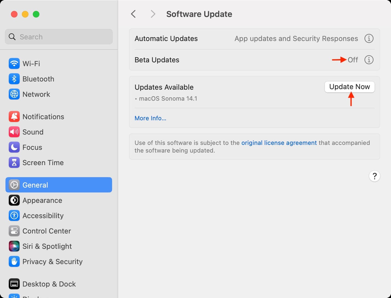Select General in the sidebar
Screen dimensions: 391x298
point(35,185)
